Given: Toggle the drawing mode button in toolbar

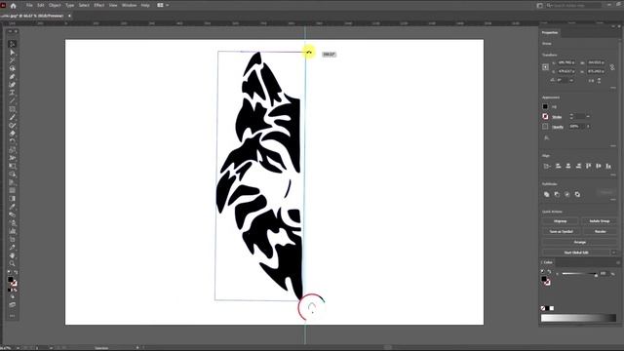Looking at the screenshot, I should [x=13, y=296].
